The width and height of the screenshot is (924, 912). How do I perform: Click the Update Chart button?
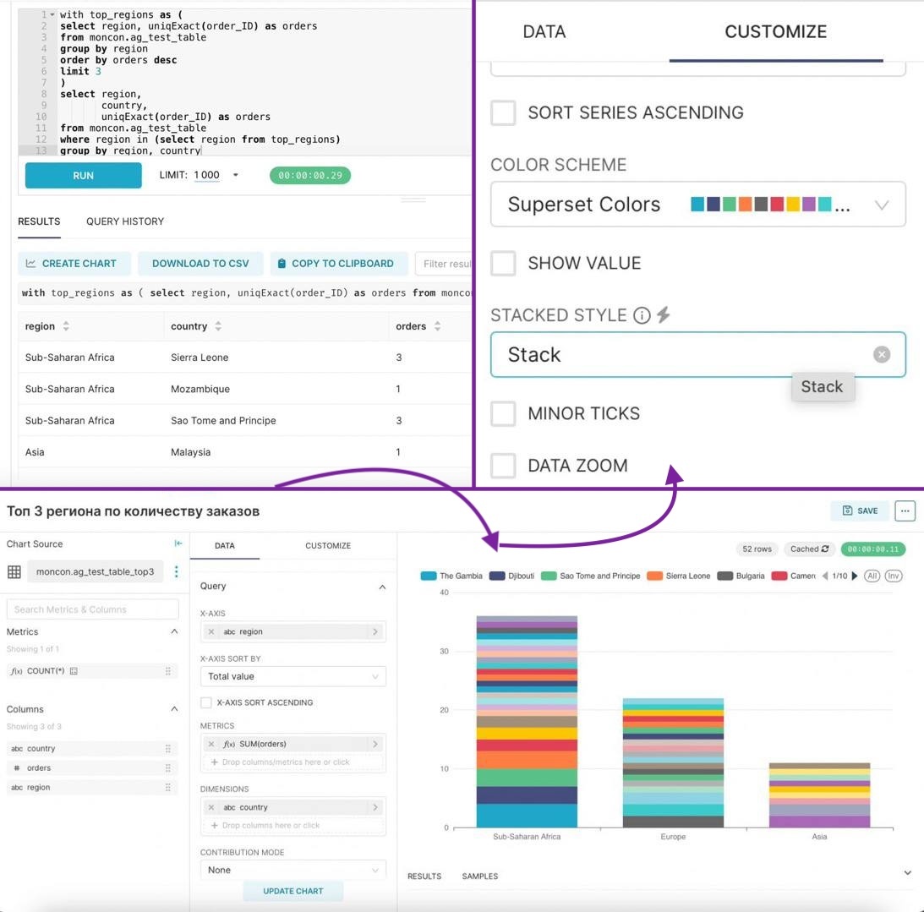tap(293, 892)
